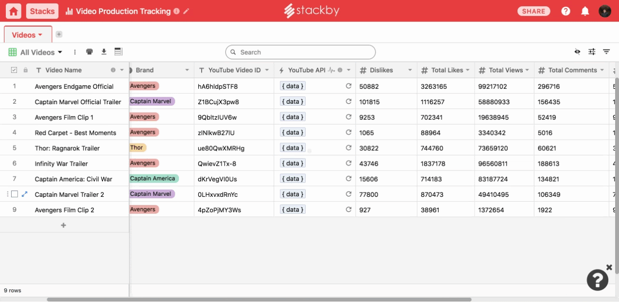Refresh API data for Avengers Film Clip 1
The image size is (619, 302).
pyautogui.click(x=348, y=117)
